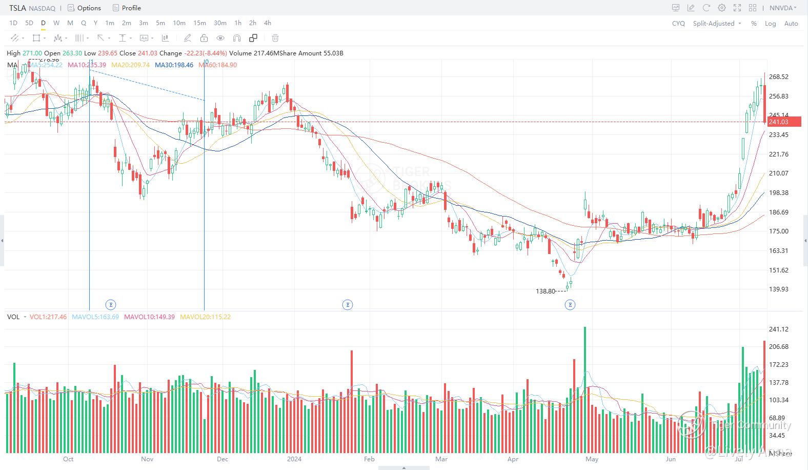
Task: Click the overlapping squares icon in the toolbar
Action: click(x=253, y=38)
